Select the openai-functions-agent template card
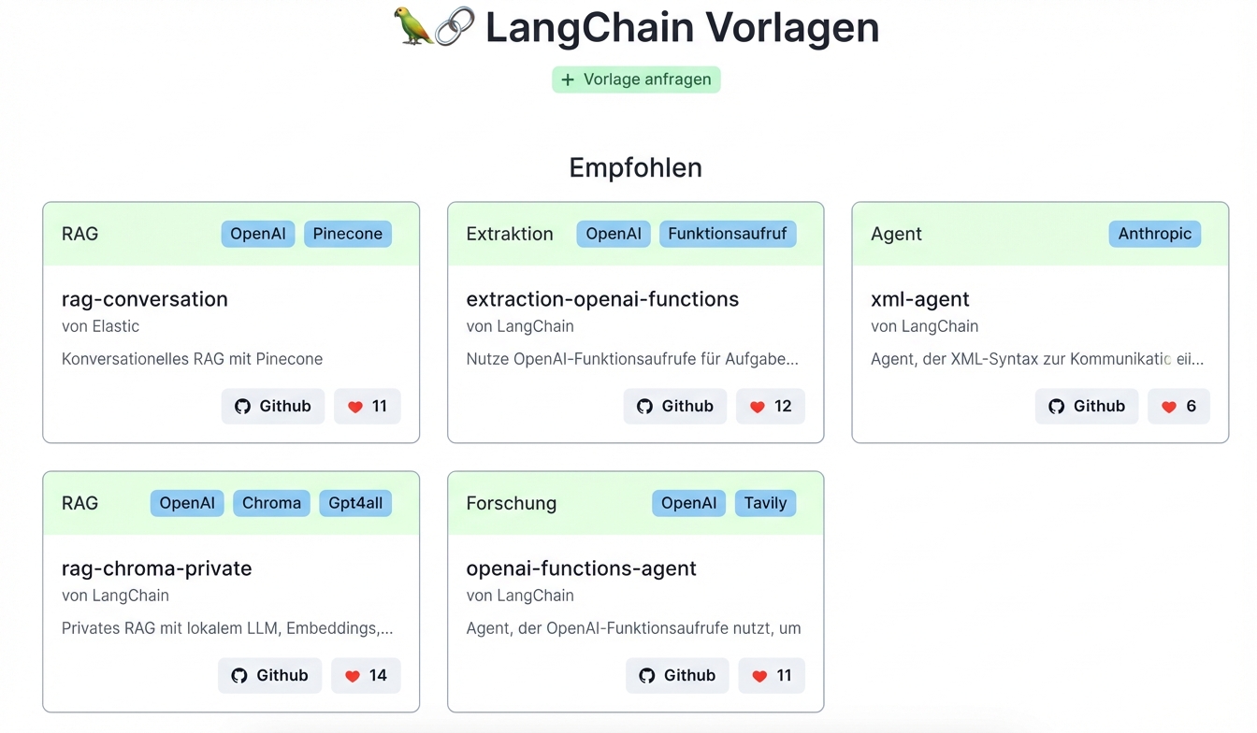 pos(636,591)
